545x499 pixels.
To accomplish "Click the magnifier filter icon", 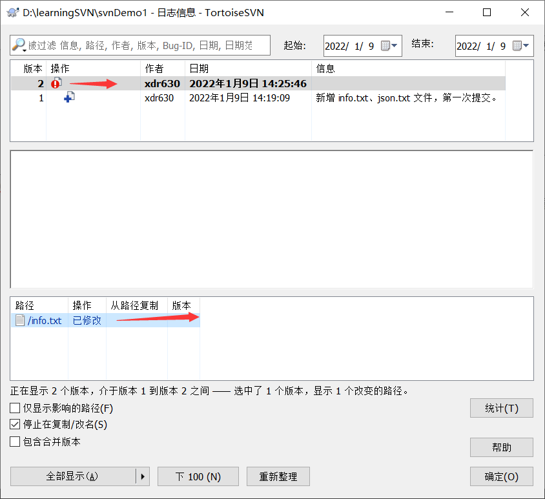I will [x=19, y=45].
